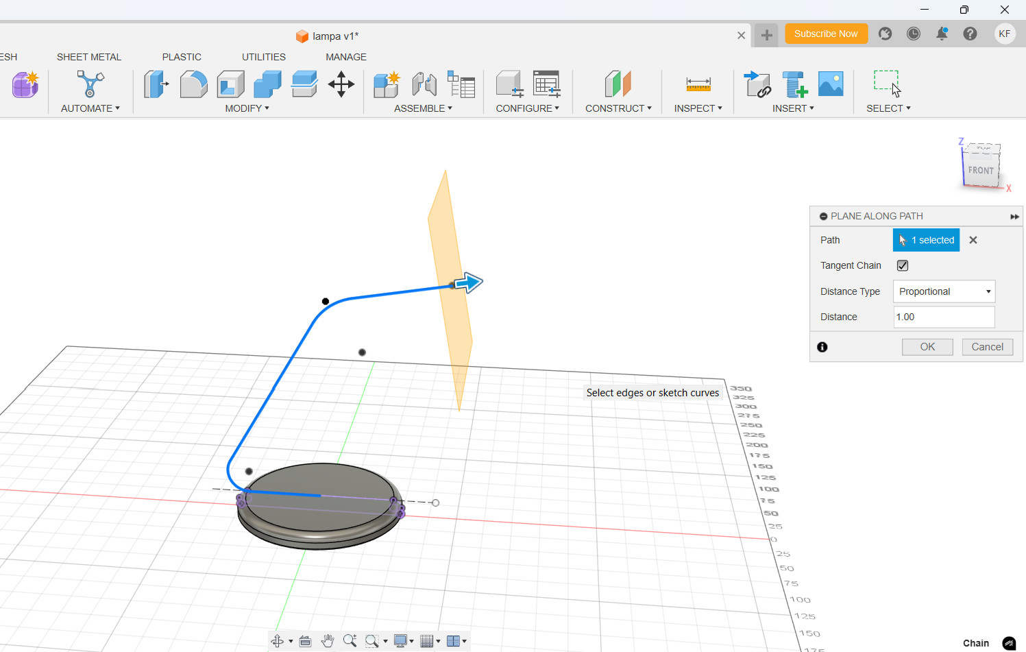Select the Fillet tool icon
1026x652 pixels.
pyautogui.click(x=193, y=84)
